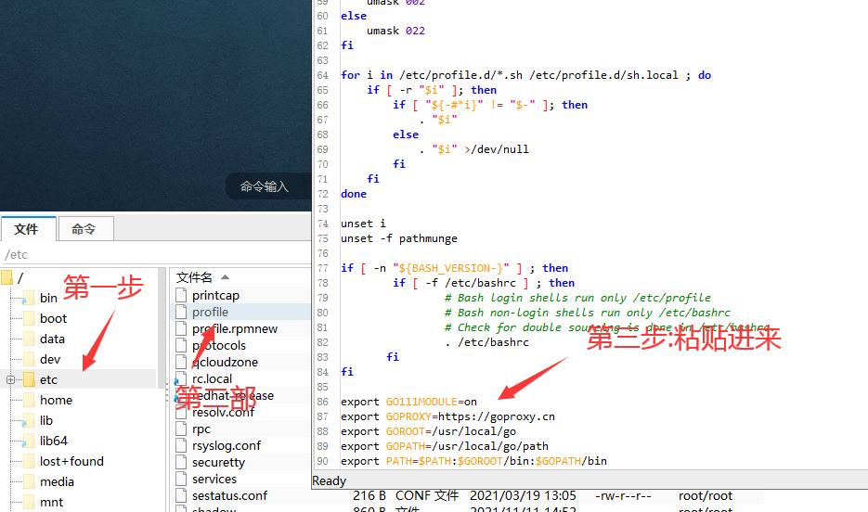Click the services file icon
Image resolution: width=868 pixels, height=512 pixels.
tap(181, 479)
